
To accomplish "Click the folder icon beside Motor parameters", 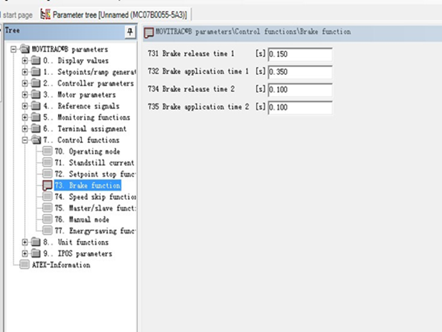I will [35, 95].
